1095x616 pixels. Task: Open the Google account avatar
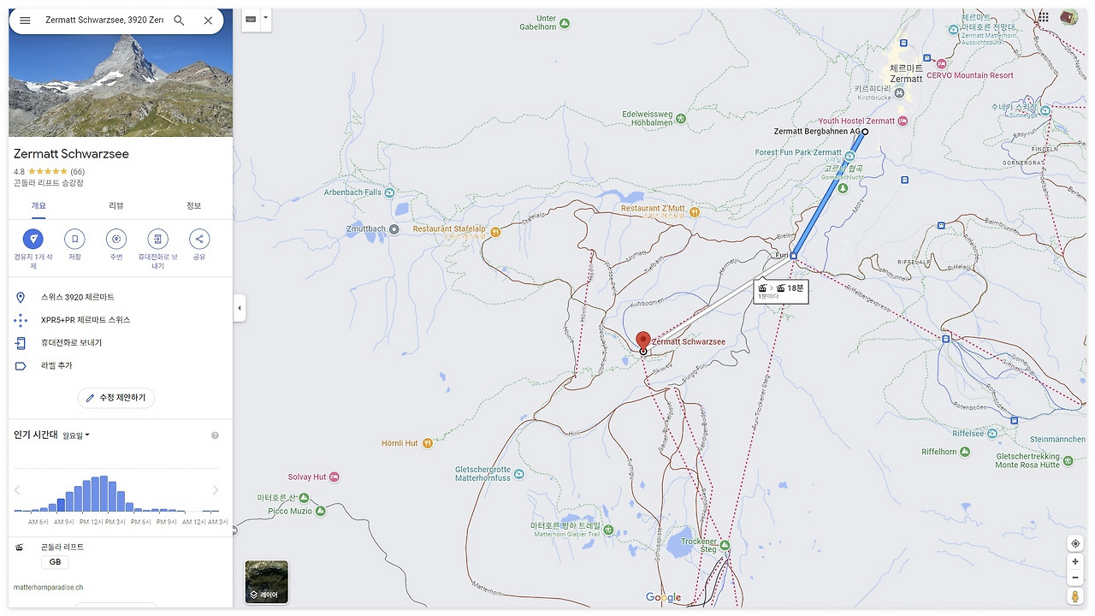pyautogui.click(x=1069, y=17)
